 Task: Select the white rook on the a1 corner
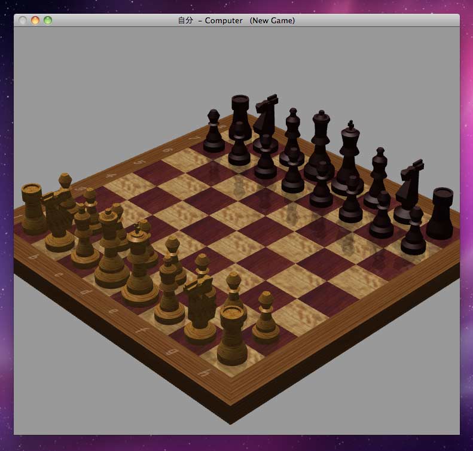pos(33,209)
